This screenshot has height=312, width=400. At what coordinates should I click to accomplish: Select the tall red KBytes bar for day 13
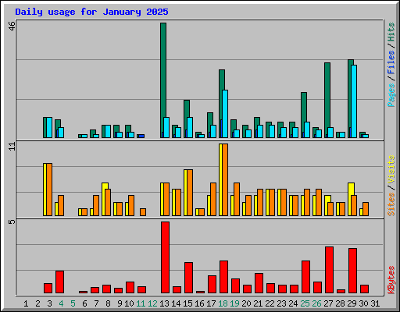click(165, 257)
